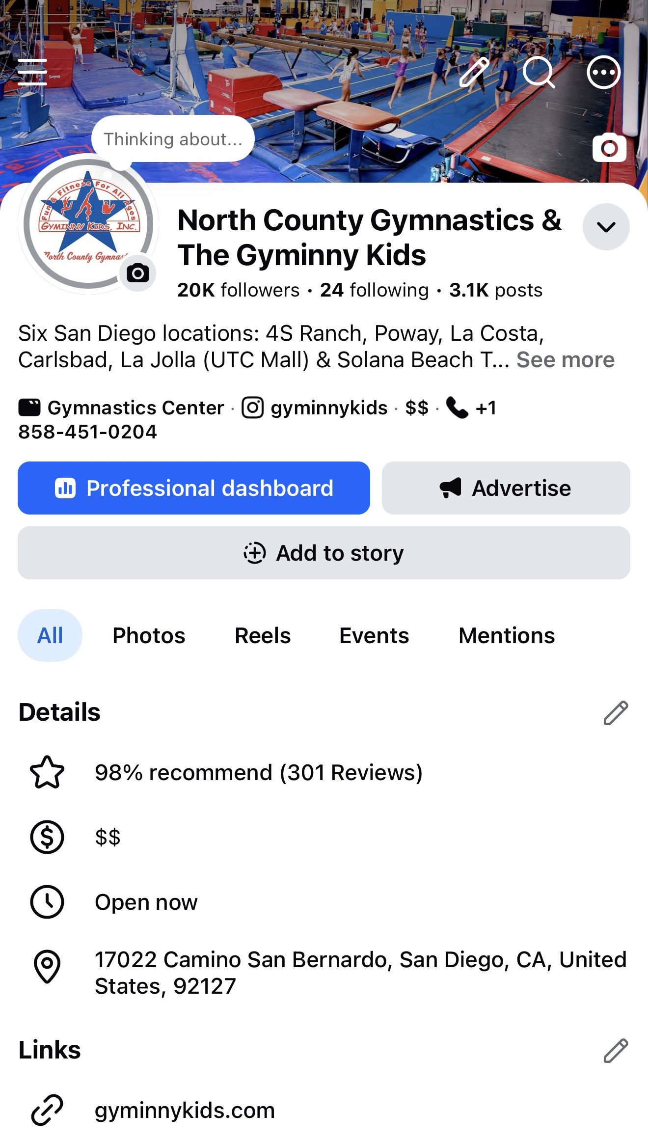Tap the edit pencil on cover photo
This screenshot has height=1140, width=648.
pyautogui.click(x=474, y=72)
